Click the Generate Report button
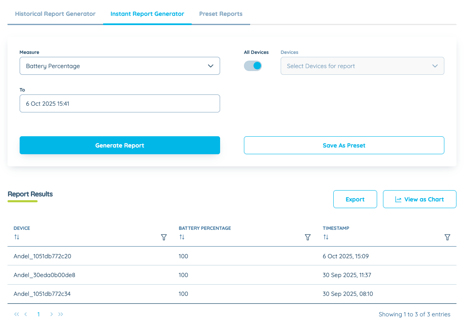Image resolution: width=464 pixels, height=326 pixels. click(x=119, y=145)
